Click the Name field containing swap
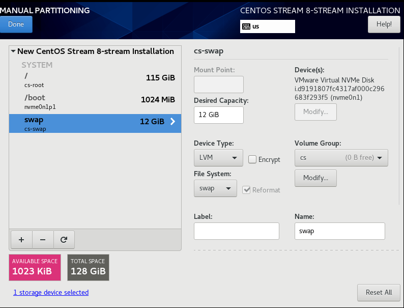This screenshot has width=404, height=308. click(x=339, y=231)
